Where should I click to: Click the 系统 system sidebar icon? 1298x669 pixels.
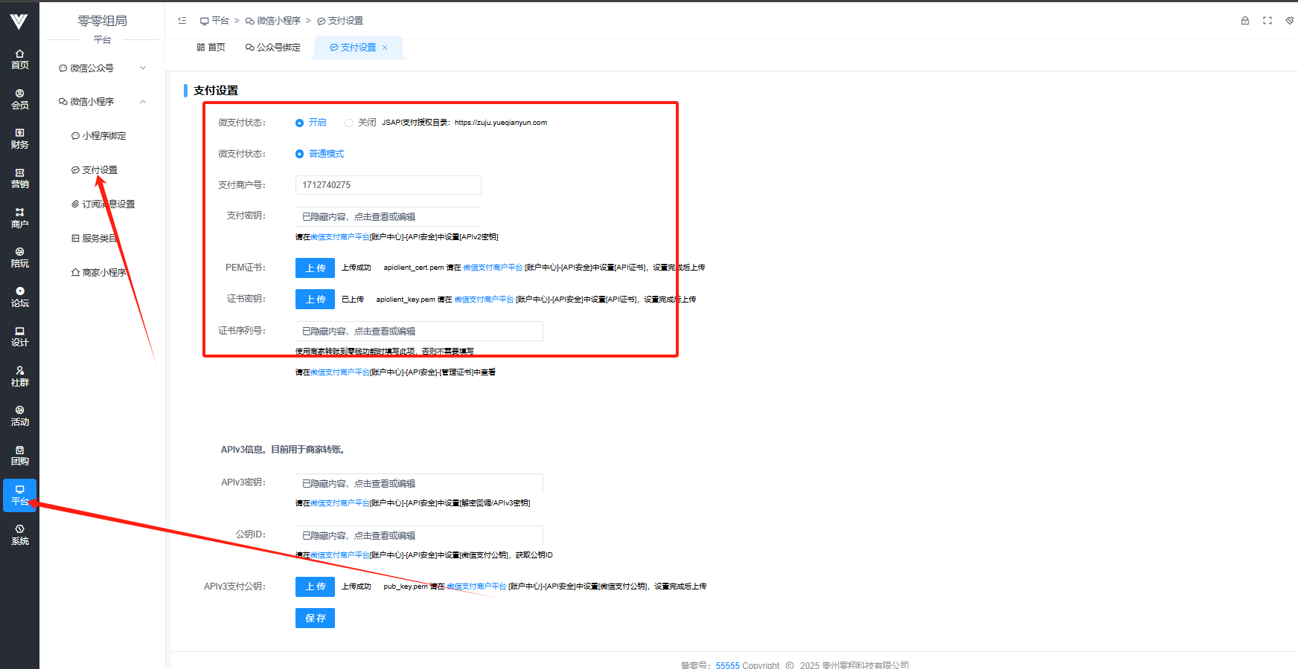19,534
